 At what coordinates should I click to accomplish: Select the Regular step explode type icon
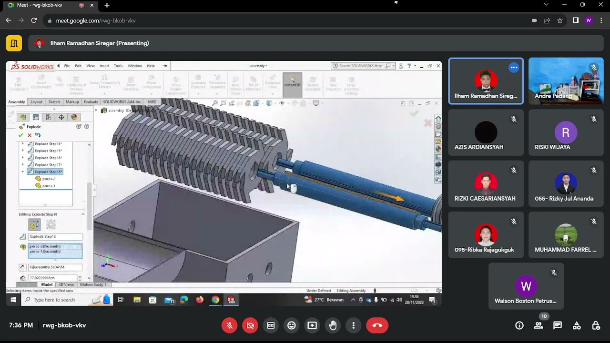tap(34, 224)
